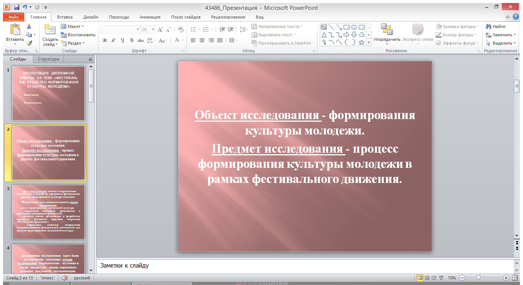Screen dimensions: 523x285
Task: Toggle italic (К) formatting
Action: [x=114, y=40]
